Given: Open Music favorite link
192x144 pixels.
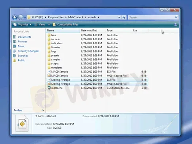Looking at the screenshot, I should pyautogui.click(x=21, y=46).
